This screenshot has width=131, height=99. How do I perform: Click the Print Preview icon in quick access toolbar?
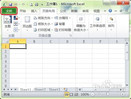click(x=31, y=4)
